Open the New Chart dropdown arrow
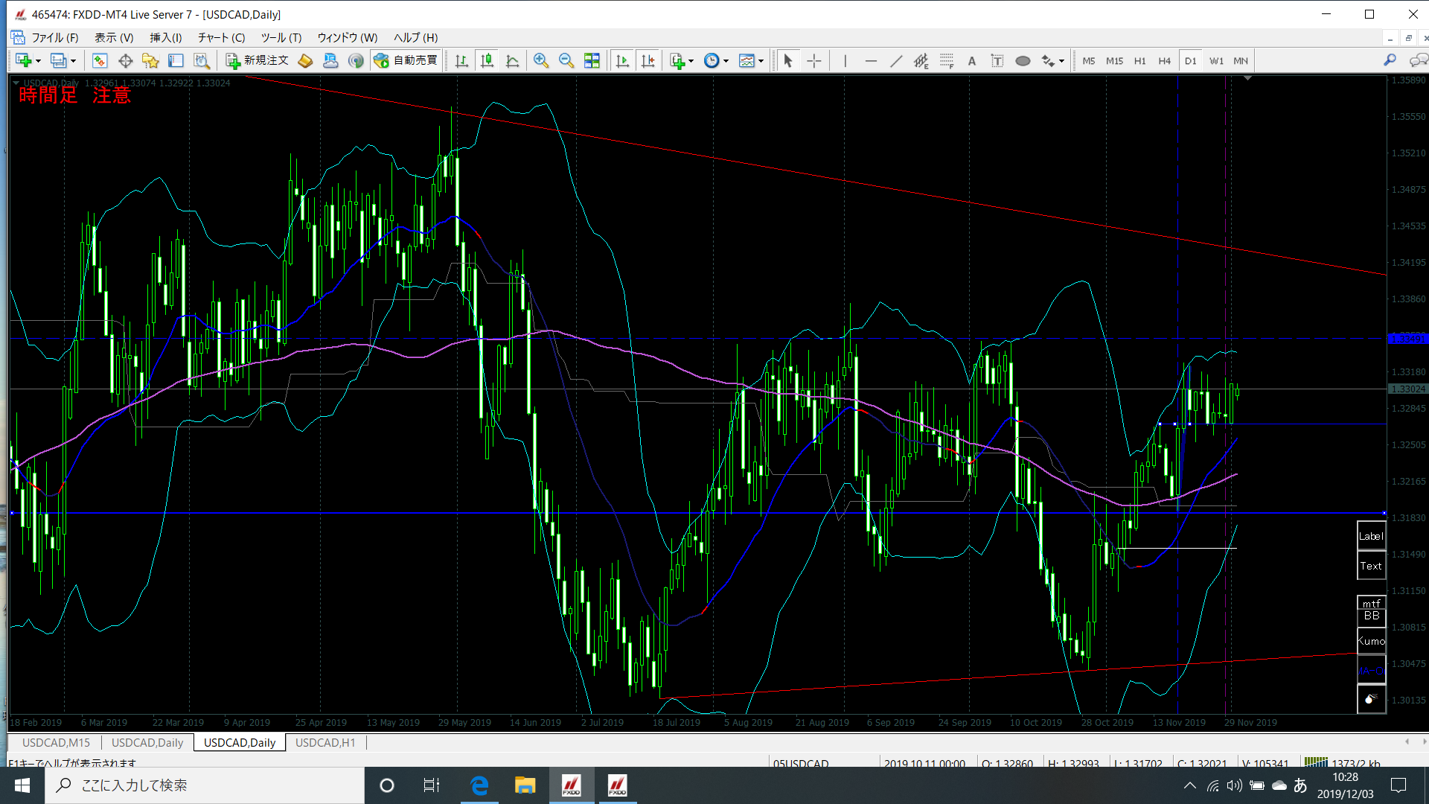 pyautogui.click(x=38, y=61)
